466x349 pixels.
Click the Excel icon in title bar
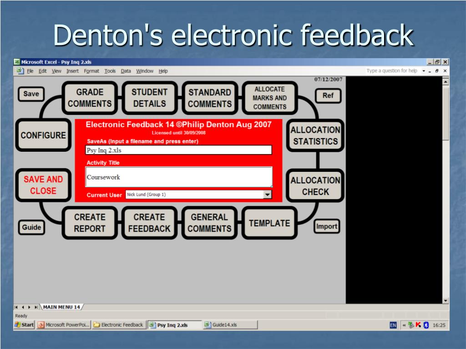(x=17, y=62)
